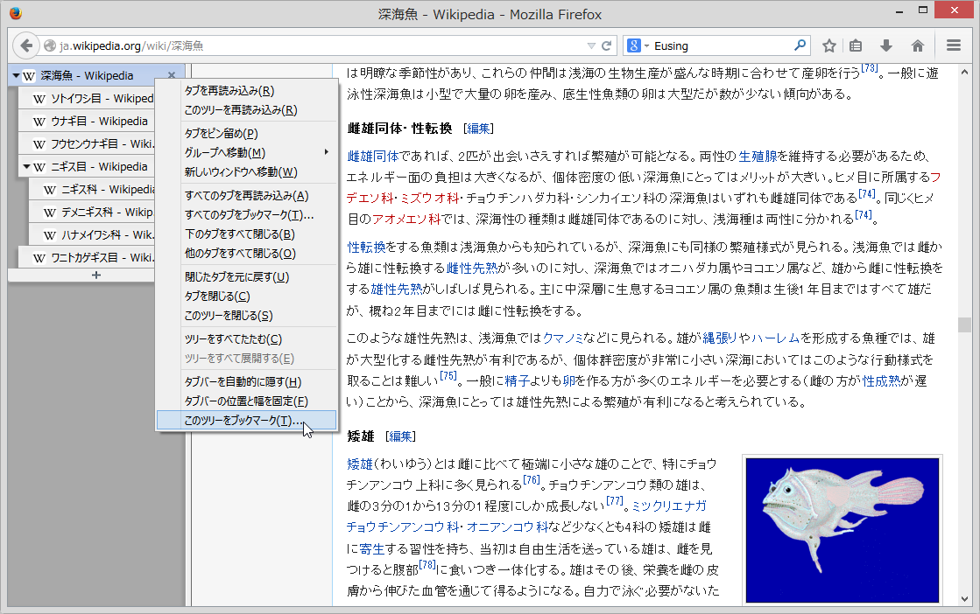Choose 新しいウィンドウへ移動(W)
980x614 pixels.
[246, 171]
